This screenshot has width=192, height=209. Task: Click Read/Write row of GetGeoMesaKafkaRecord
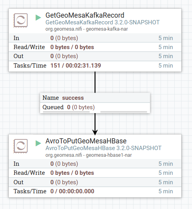(x=95, y=47)
